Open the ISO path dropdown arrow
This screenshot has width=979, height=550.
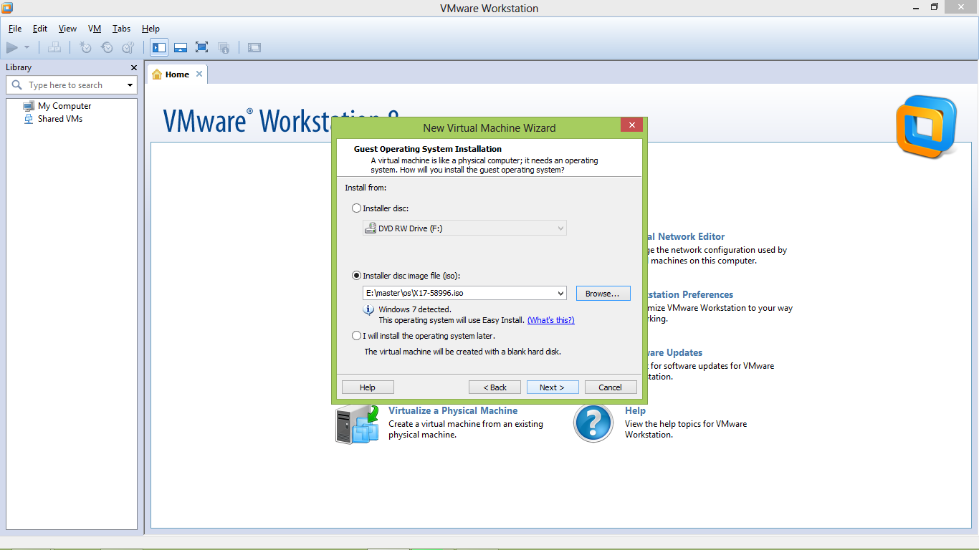560,293
